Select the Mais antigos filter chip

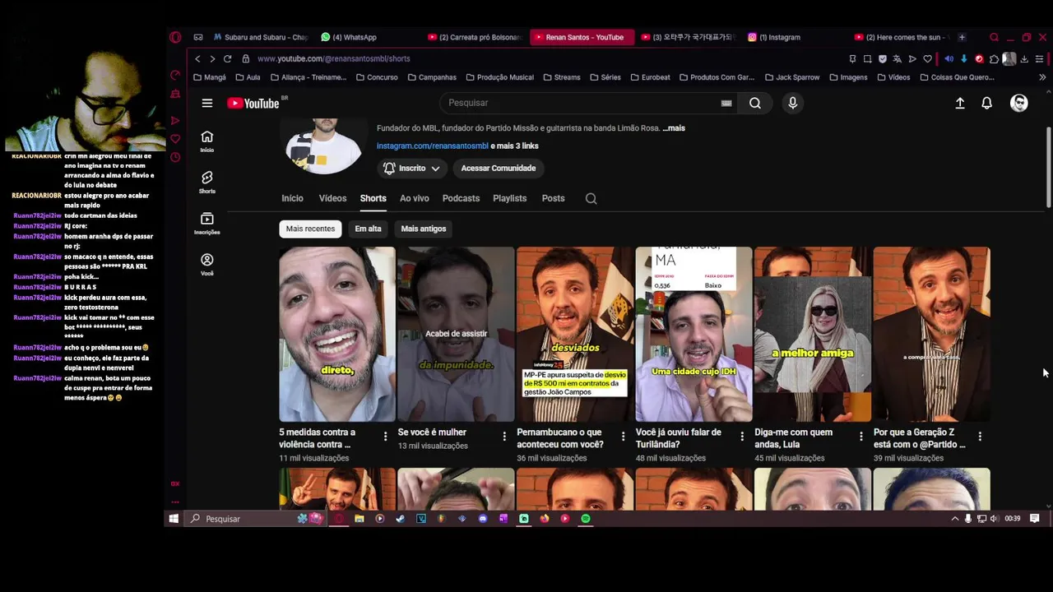pyautogui.click(x=424, y=229)
